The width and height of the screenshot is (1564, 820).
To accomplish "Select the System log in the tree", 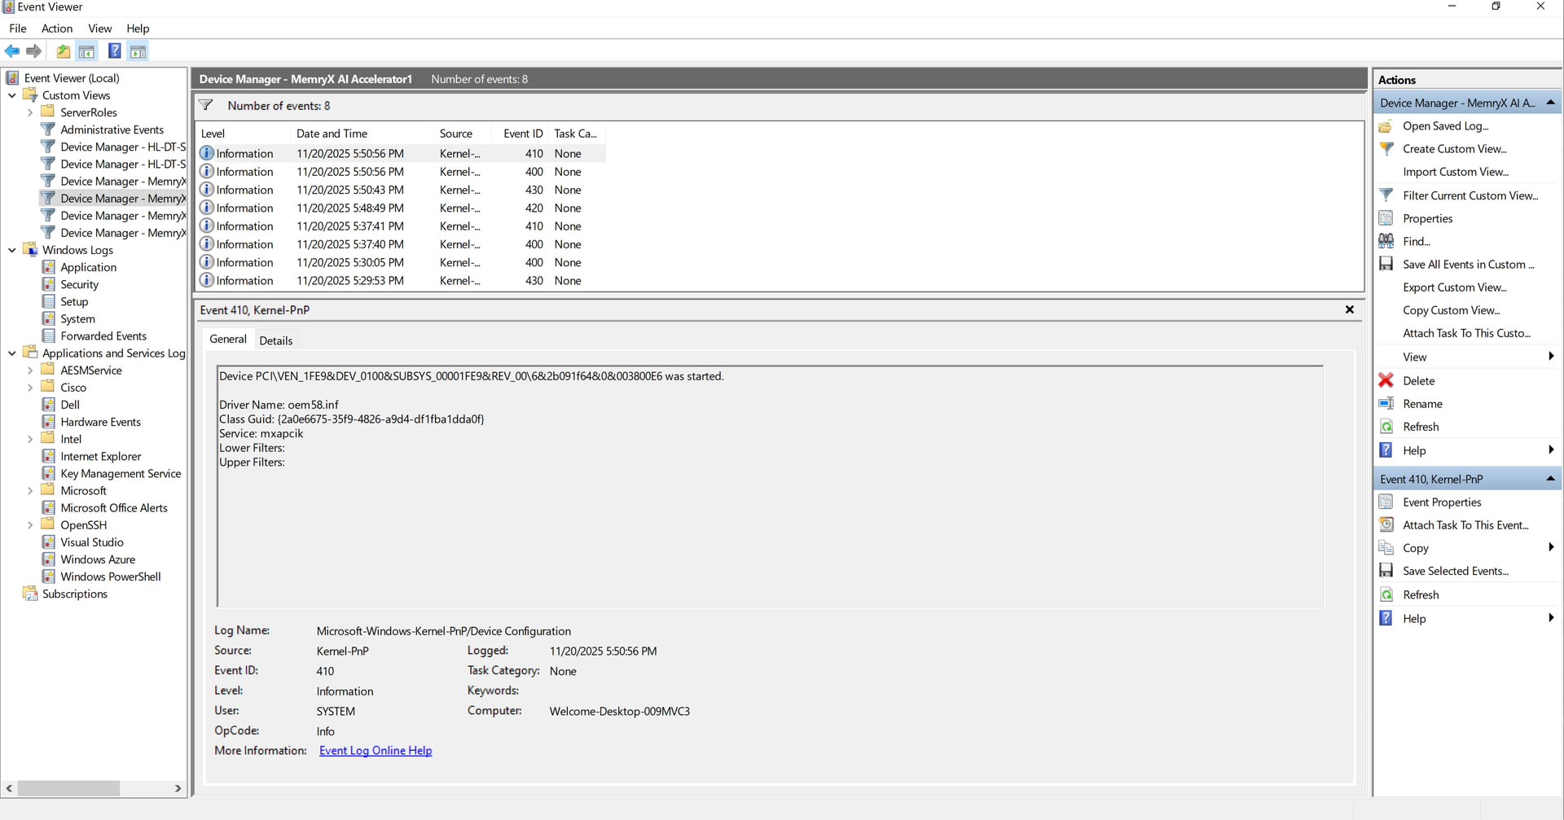I will 77,319.
